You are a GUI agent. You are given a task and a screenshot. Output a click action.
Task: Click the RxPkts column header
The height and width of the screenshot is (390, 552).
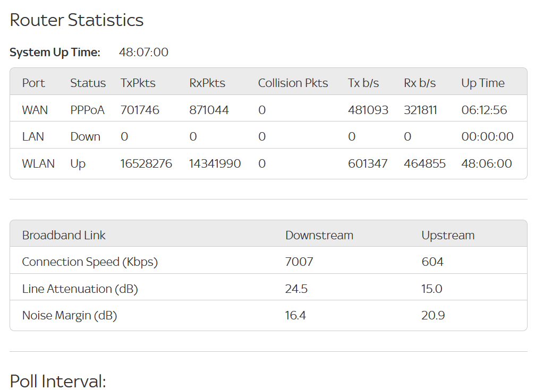pyautogui.click(x=207, y=83)
